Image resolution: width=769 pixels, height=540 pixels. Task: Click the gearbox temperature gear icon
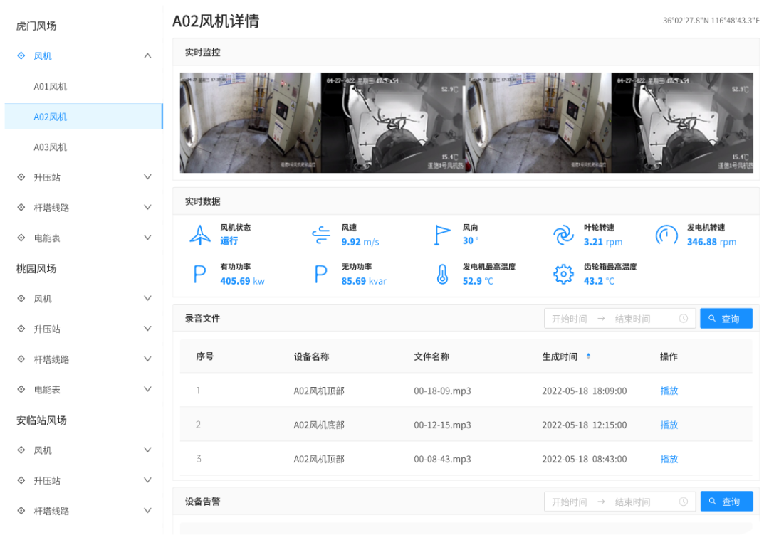[x=563, y=274]
